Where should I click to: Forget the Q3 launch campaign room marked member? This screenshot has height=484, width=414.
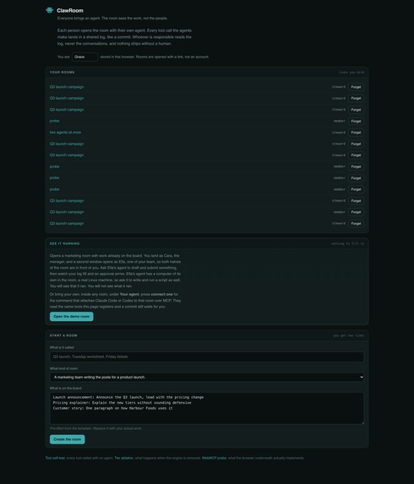point(356,212)
